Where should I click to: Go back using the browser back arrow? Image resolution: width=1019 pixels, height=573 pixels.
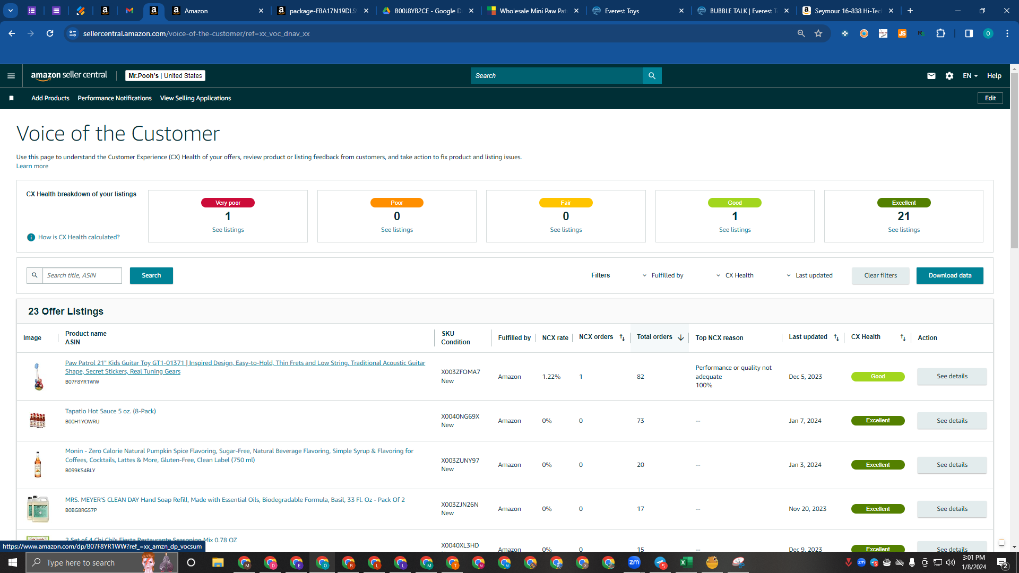12,33
